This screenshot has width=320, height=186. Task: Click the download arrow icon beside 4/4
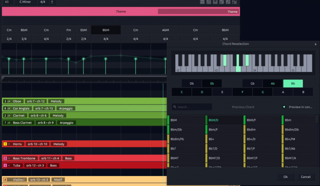tap(52, 2)
